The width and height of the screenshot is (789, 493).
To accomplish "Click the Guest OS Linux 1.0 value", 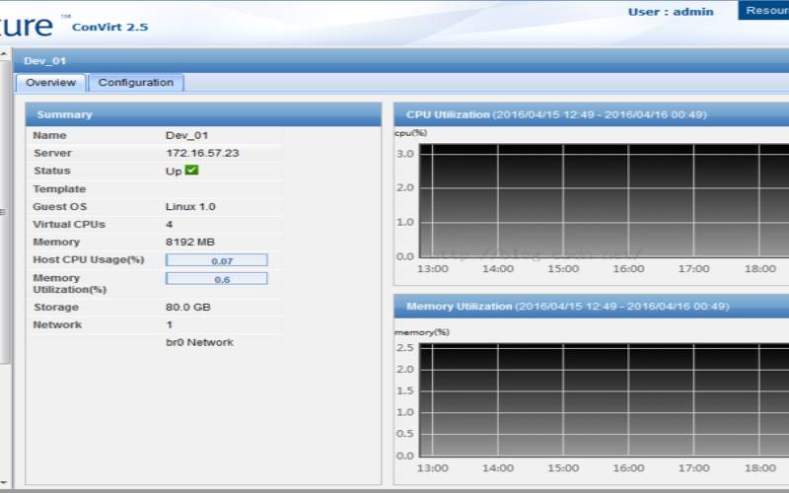I will point(190,207).
